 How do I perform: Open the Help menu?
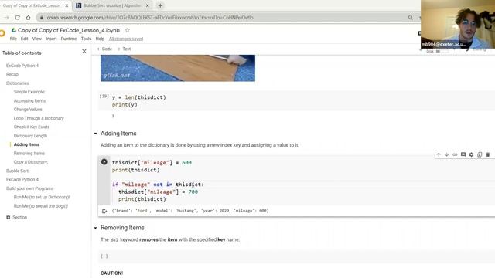click(100, 39)
